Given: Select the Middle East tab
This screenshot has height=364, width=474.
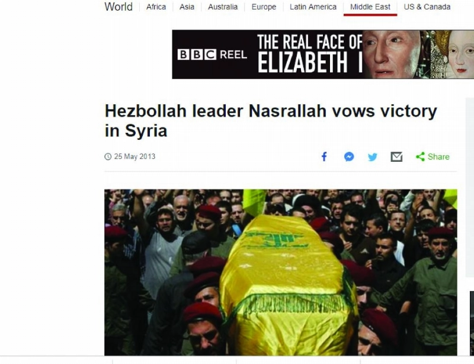Looking at the screenshot, I should 370,7.
